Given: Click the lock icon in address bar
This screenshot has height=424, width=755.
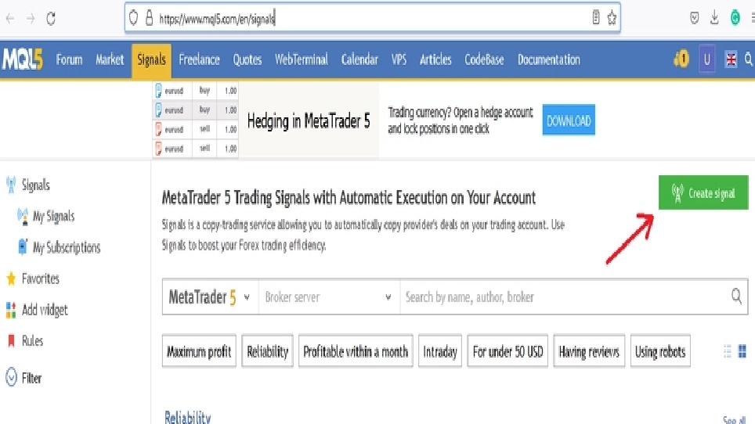Looking at the screenshot, I should click(x=150, y=18).
